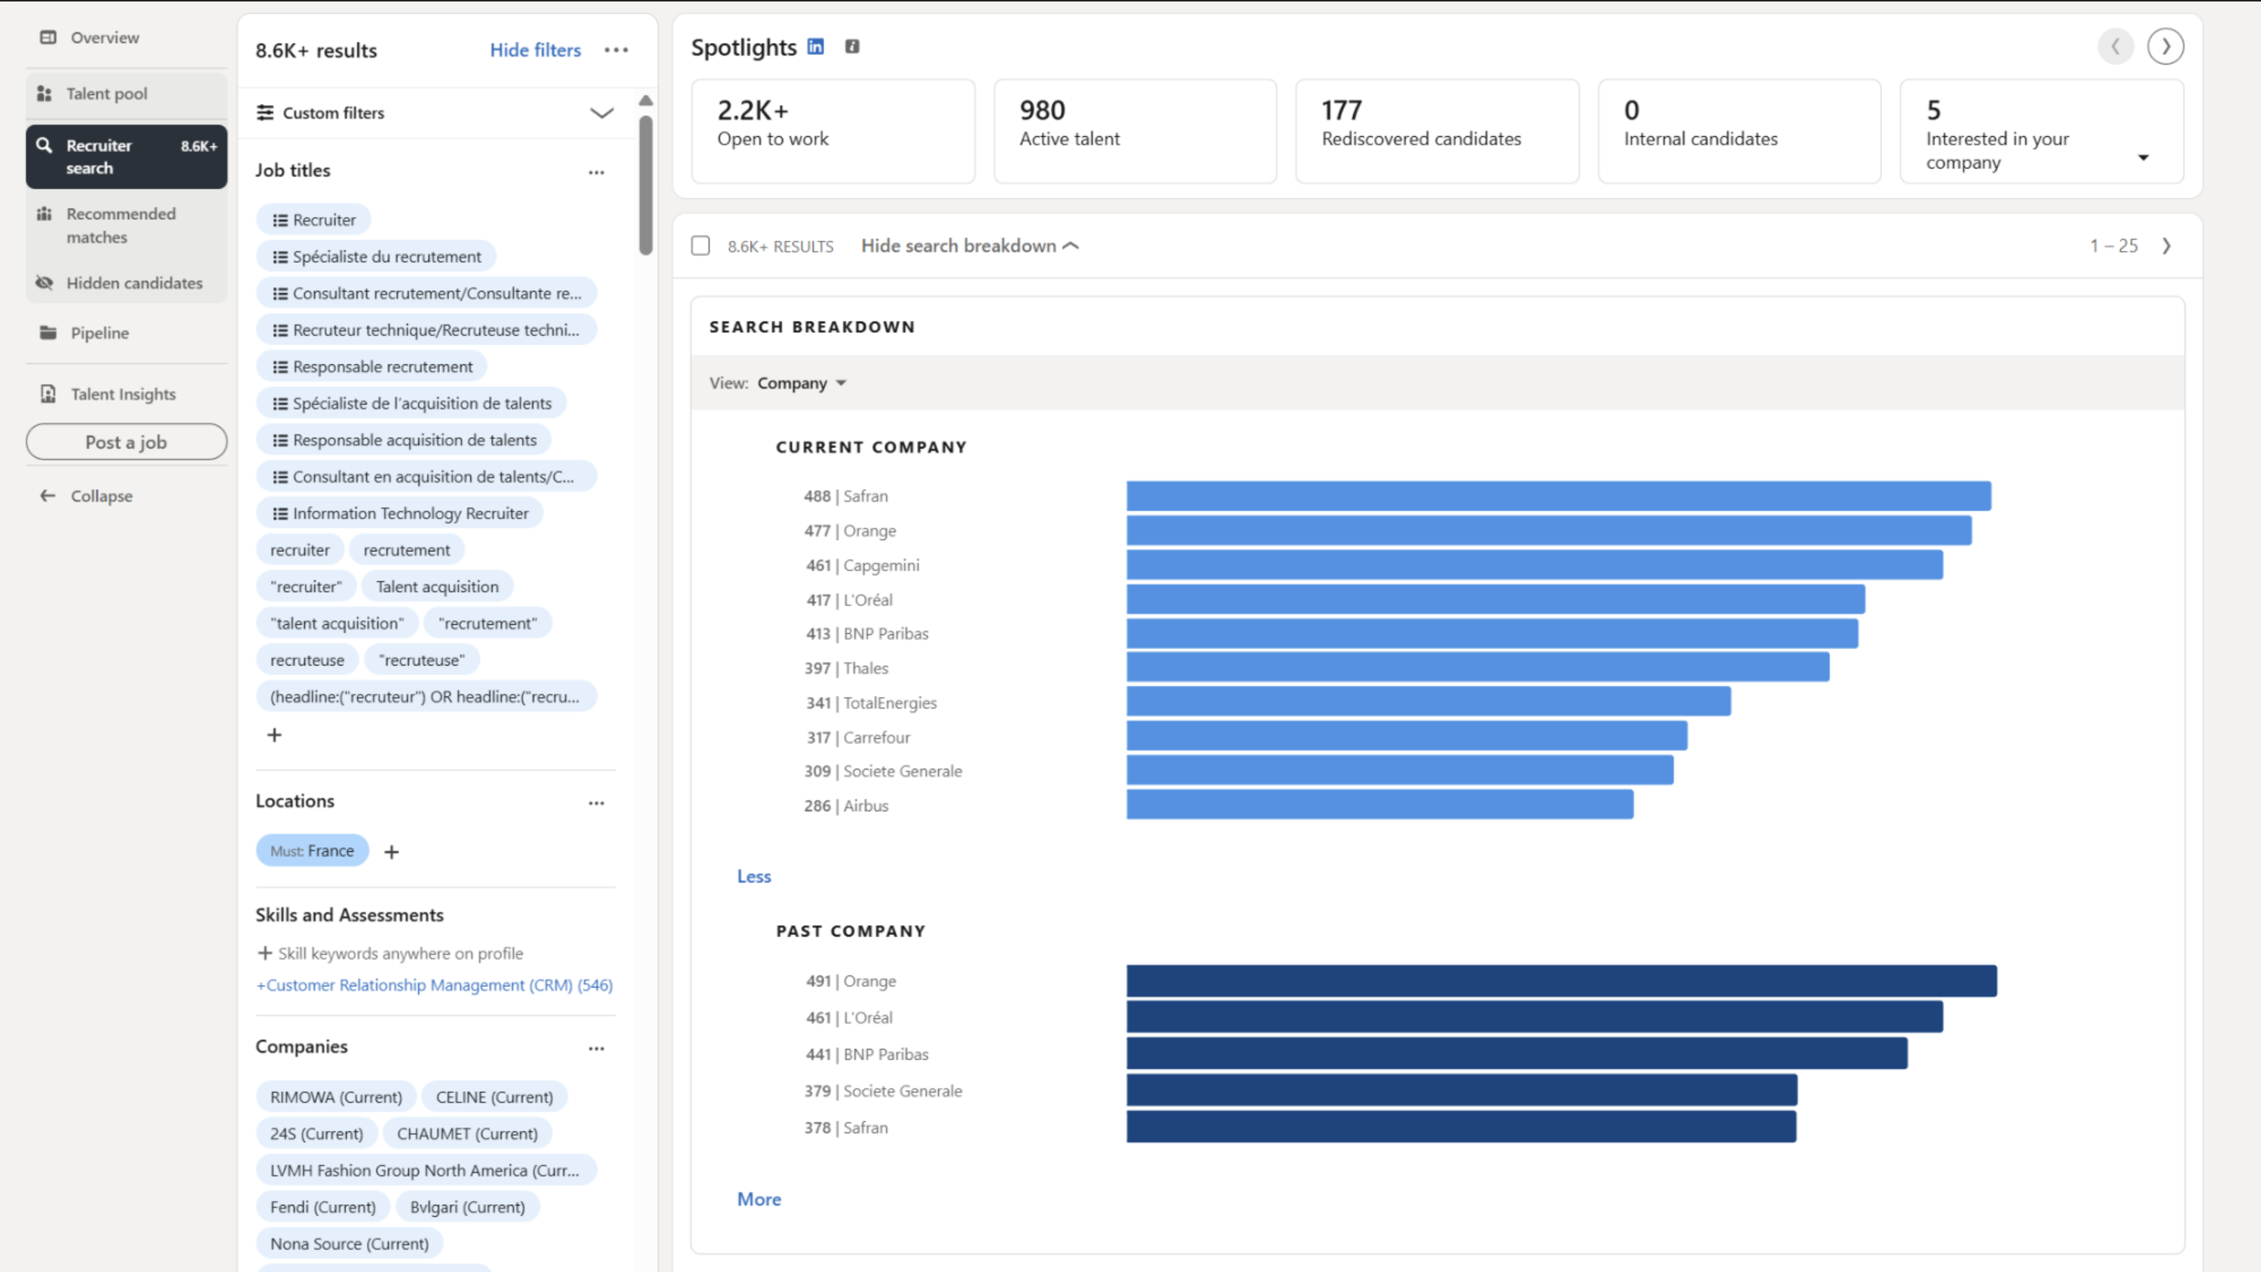Select the Internal candidates spotlight
The width and height of the screenshot is (2261, 1272).
click(1739, 132)
